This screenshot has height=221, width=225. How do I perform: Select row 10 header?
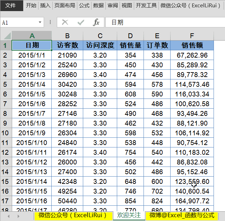(x=6, y=133)
